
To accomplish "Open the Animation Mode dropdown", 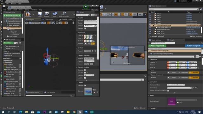I will (x=176, y=85).
